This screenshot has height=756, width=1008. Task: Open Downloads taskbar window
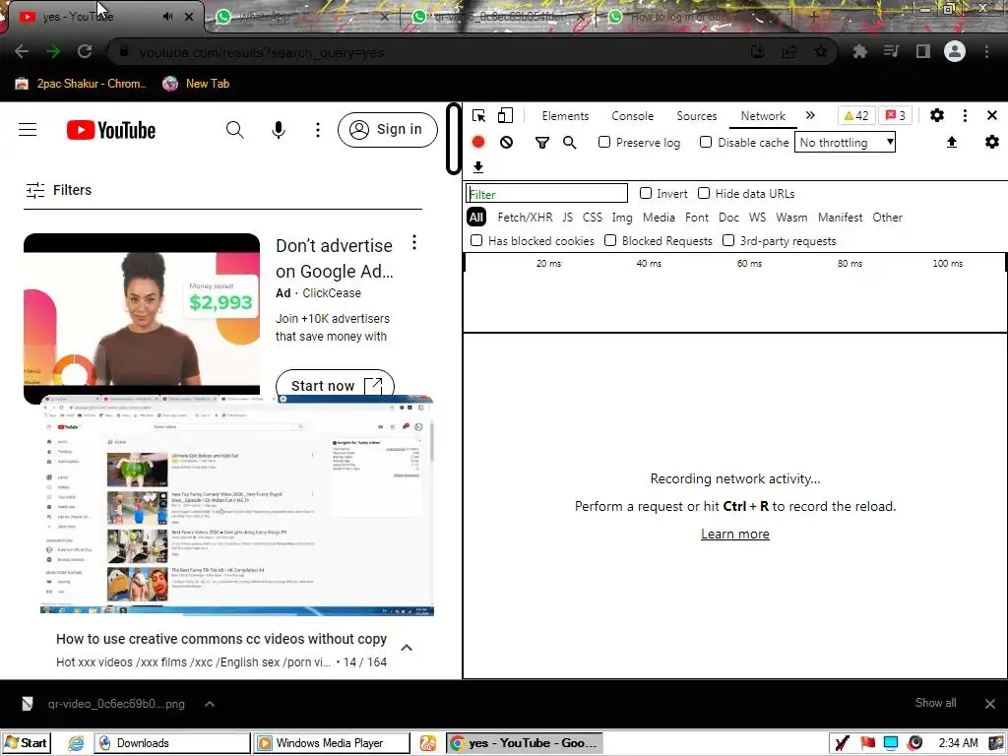172,743
